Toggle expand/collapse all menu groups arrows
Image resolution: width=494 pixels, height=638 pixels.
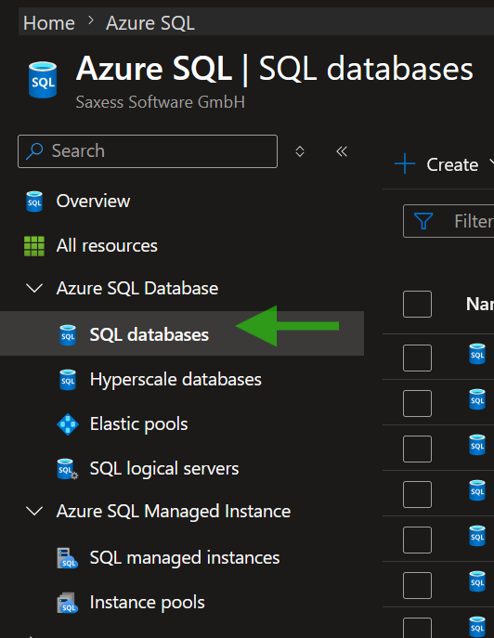pos(300,151)
